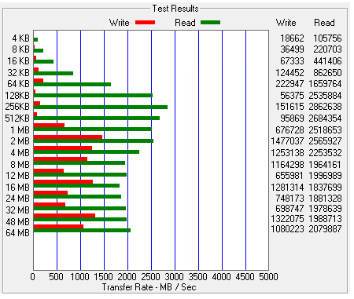The height and width of the screenshot is (299, 354).
Task: Click the Write column header on right
Action: (286, 23)
